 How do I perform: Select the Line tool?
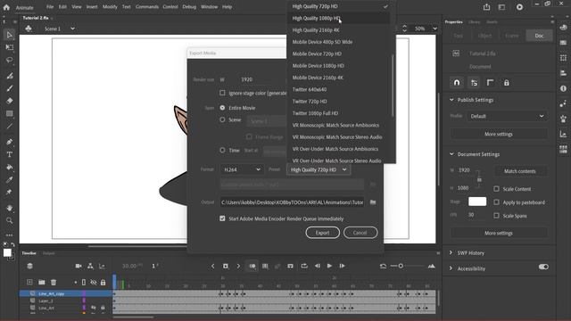10,127
